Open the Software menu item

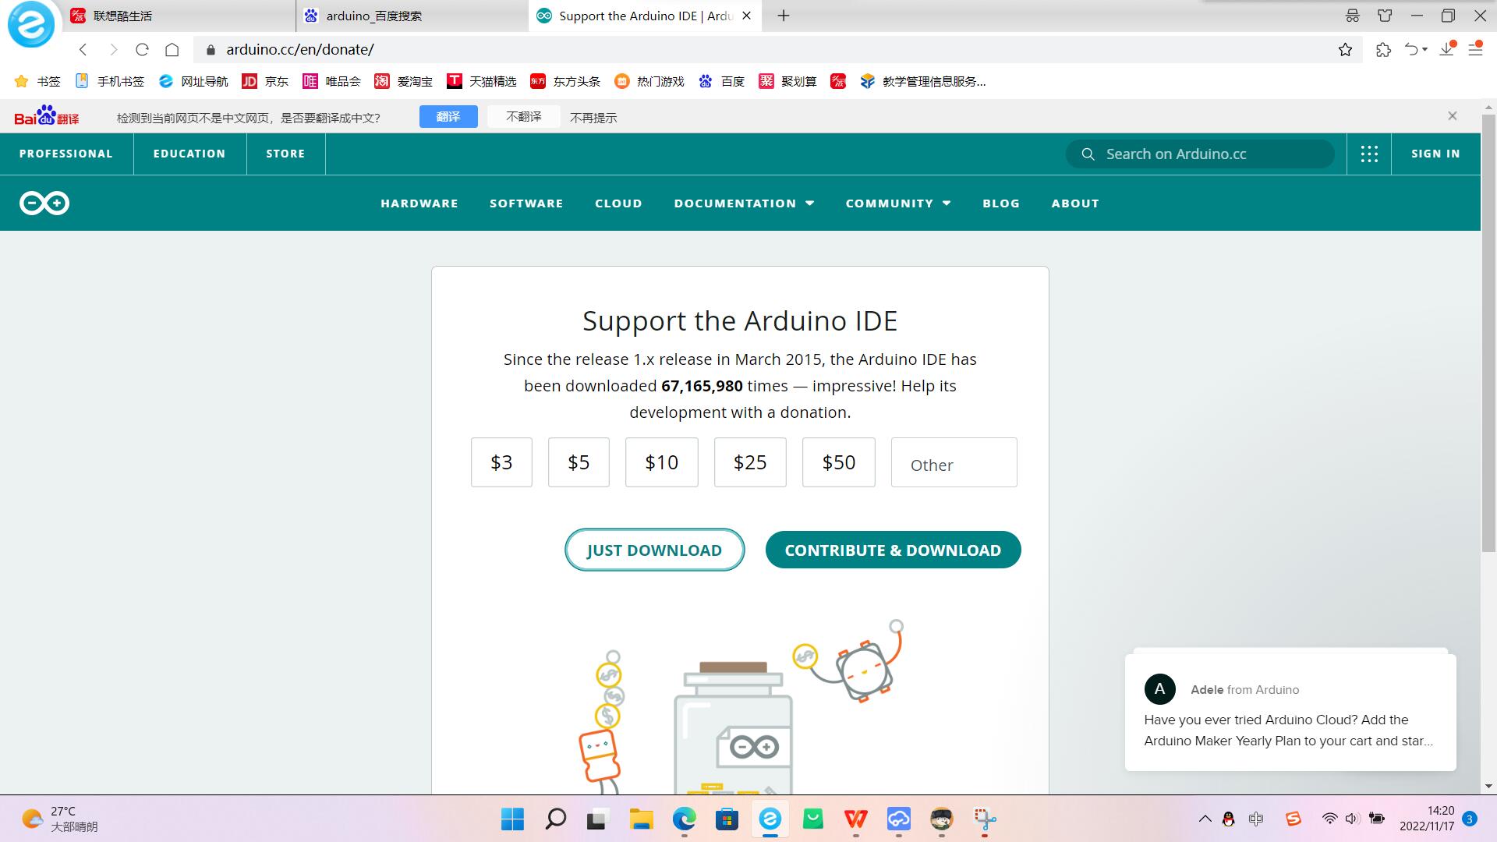click(526, 203)
